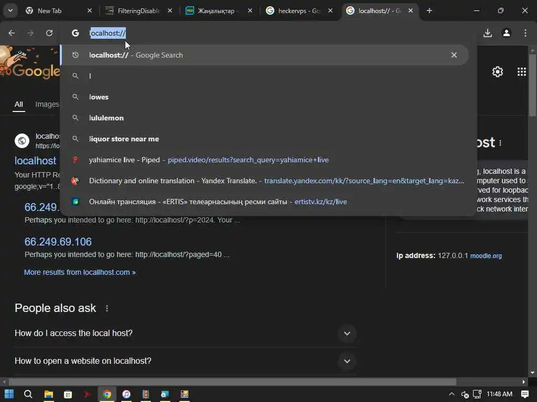Close the New Tab tab

(90, 11)
